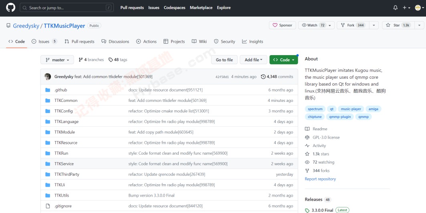Viewport: 426px width, 213px height.
Task: Open the TTKLanguage folder
Action: tap(66, 121)
